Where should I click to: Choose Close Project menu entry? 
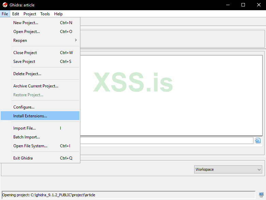click(40, 53)
